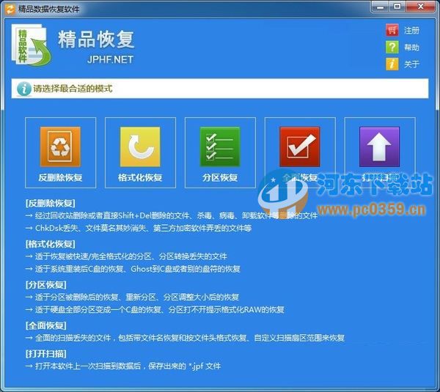This screenshot has height=392, width=440.
Task: Click the 格式化恢复 button label
Action: point(140,177)
